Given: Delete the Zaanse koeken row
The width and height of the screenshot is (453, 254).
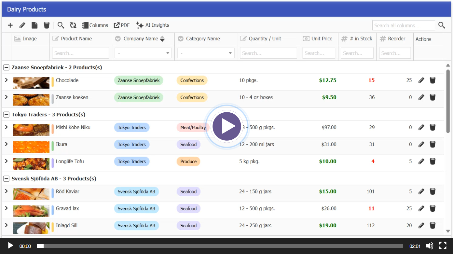Looking at the screenshot, I should click(x=432, y=97).
